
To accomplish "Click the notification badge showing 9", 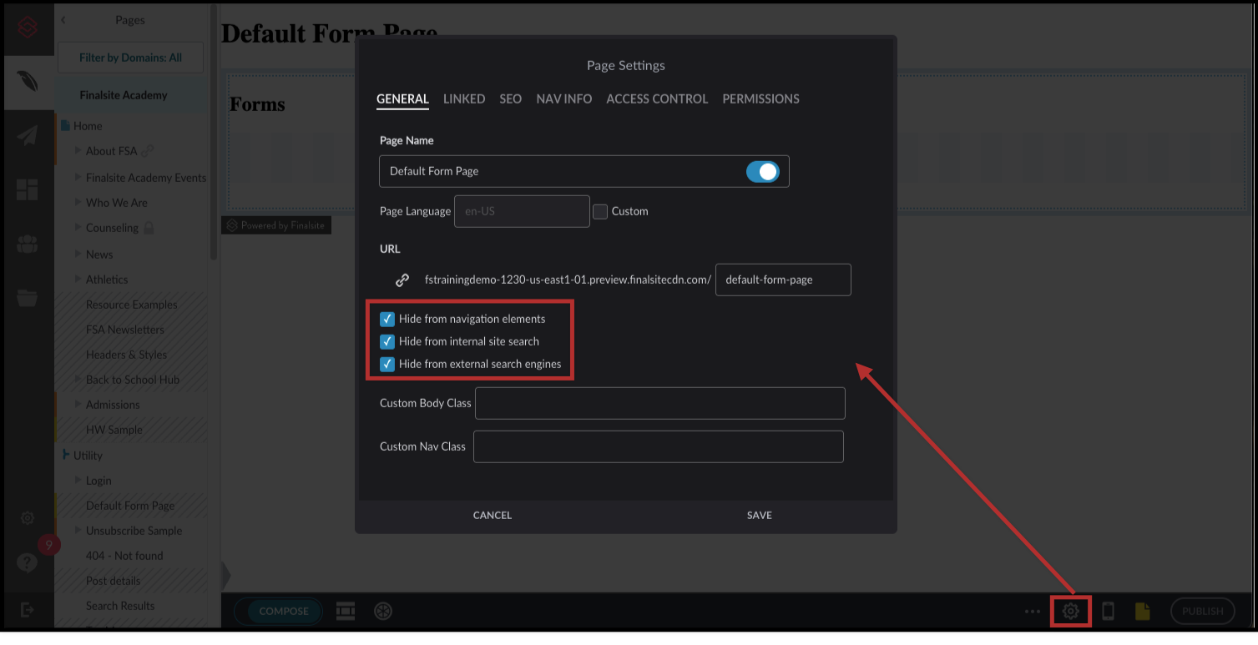I will pos(49,545).
